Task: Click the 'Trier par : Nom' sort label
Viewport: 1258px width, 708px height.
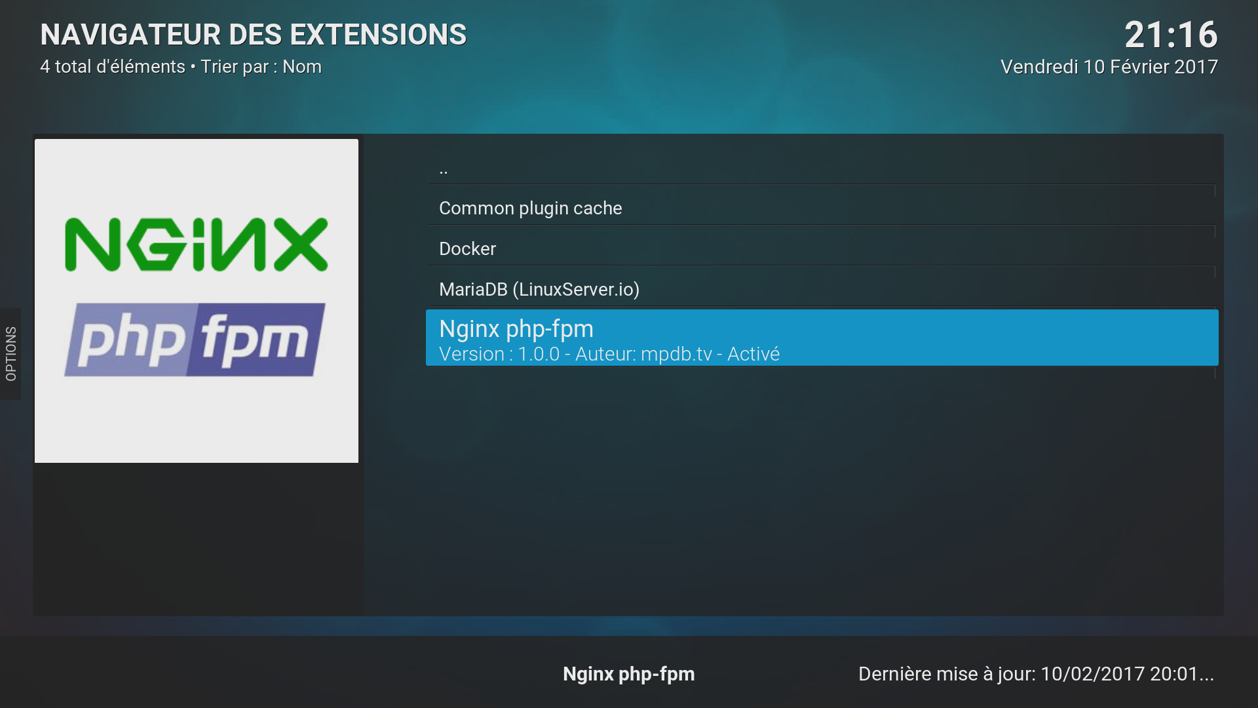Action: tap(261, 67)
